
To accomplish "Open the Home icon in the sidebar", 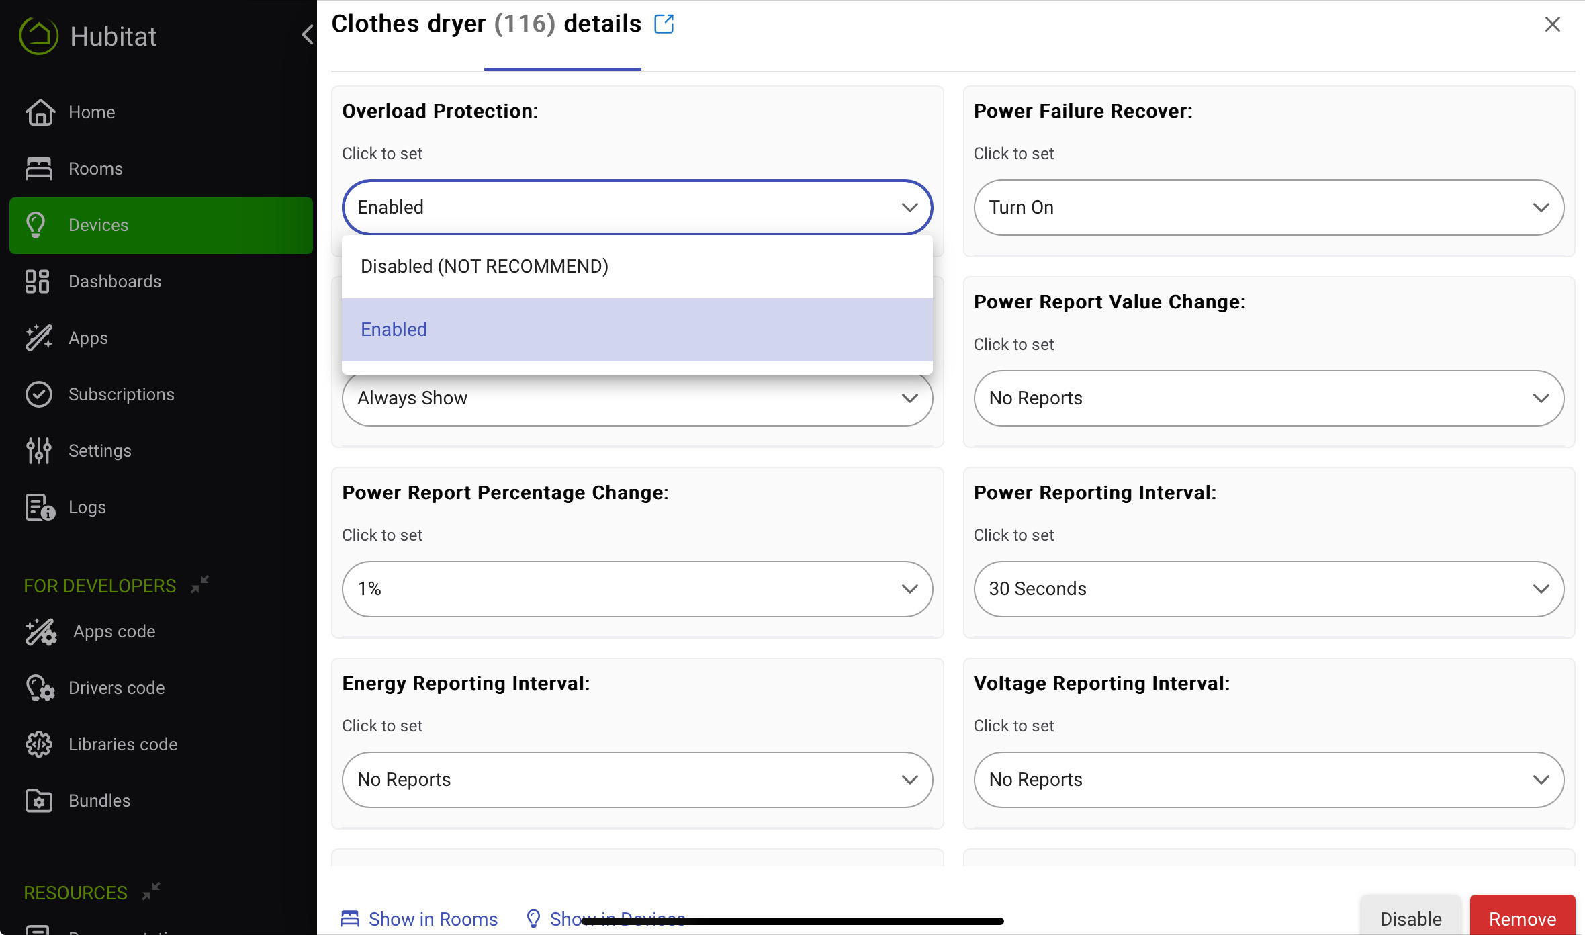I will tap(40, 112).
